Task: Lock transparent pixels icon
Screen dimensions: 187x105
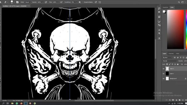Action: [x=167, y=64]
